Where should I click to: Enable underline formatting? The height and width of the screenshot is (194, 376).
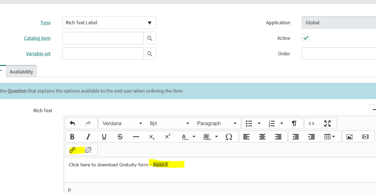coord(104,137)
